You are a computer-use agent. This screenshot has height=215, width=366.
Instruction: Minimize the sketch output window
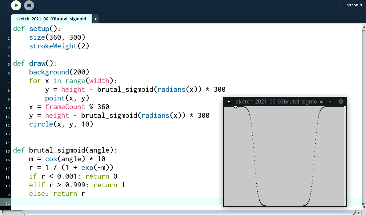(330, 101)
